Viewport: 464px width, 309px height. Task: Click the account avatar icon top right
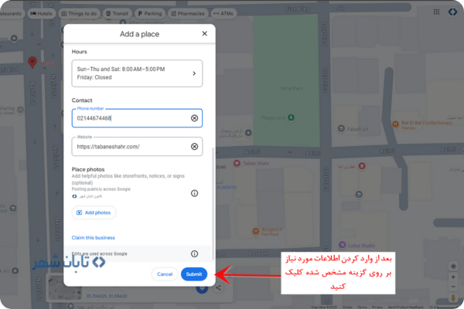pyautogui.click(x=452, y=12)
